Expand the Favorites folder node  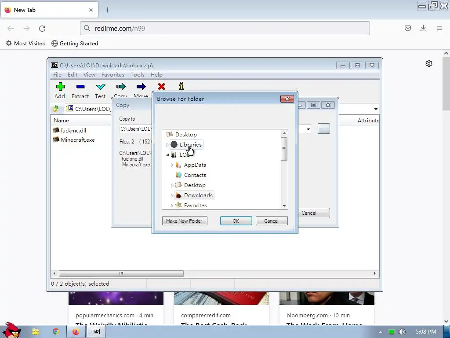pyautogui.click(x=172, y=206)
